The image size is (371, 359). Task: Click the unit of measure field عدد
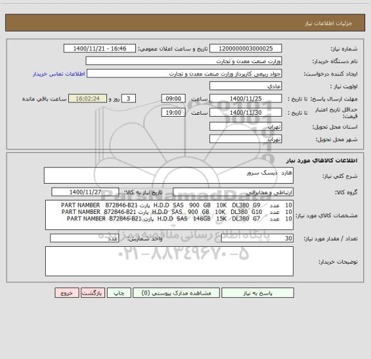click(84, 238)
